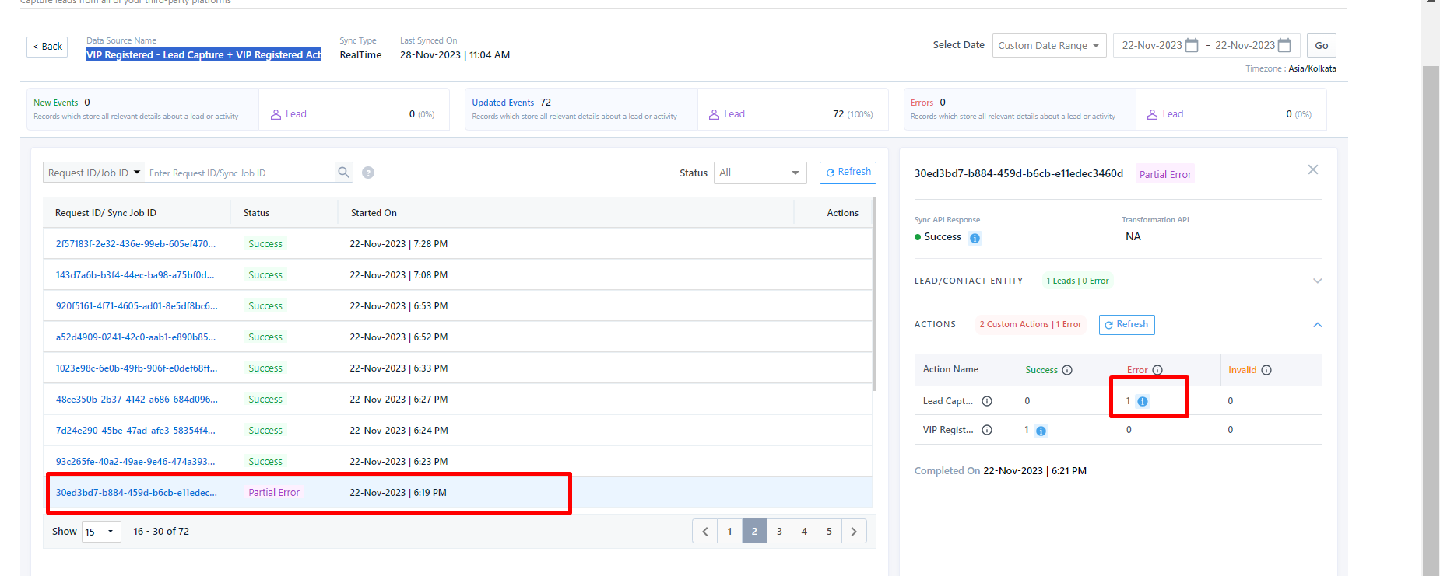This screenshot has height=576, width=1440.
Task: Click the 22-Nov-2023 | 7:28 PM cell
Action: (399, 244)
